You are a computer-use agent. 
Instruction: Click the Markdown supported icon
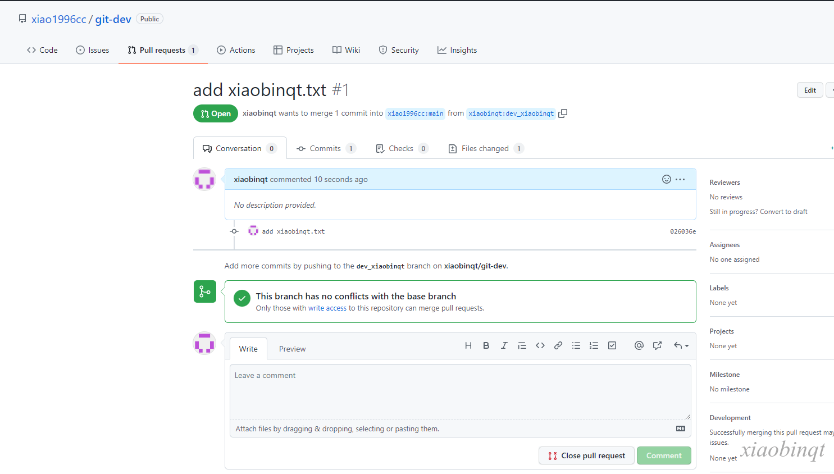point(681,429)
